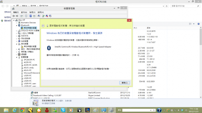The height and width of the screenshot is (113, 202).
Task: Open Skype from taskbar
Action: click(x=63, y=110)
